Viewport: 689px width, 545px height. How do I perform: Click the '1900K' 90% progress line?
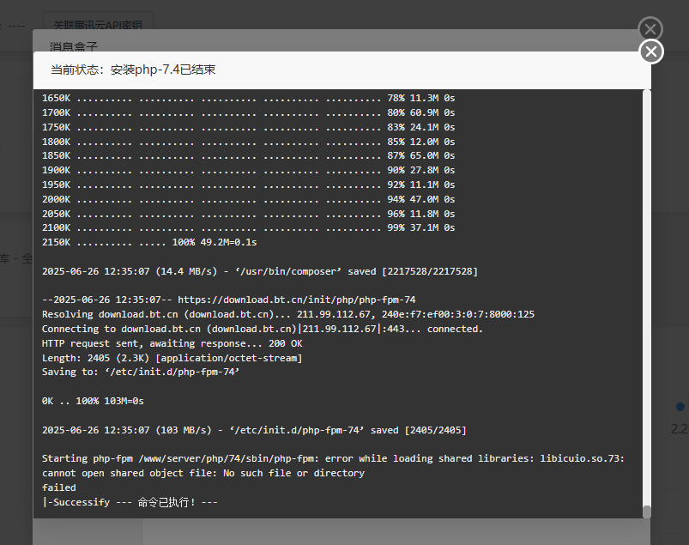pos(248,170)
